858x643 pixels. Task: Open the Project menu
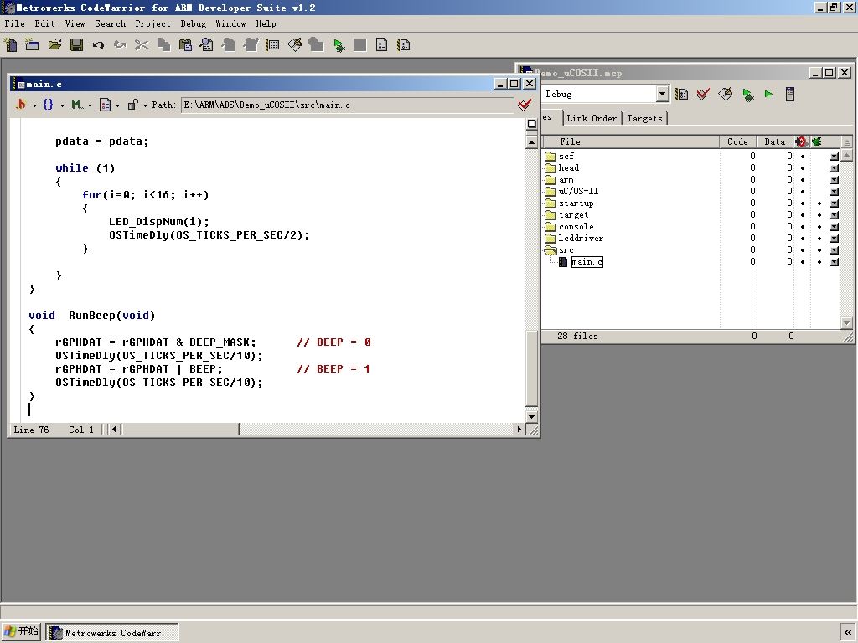tap(152, 23)
